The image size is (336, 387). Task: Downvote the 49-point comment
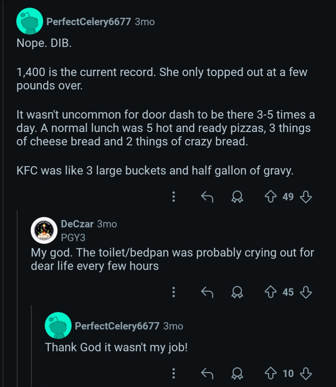[x=305, y=197]
